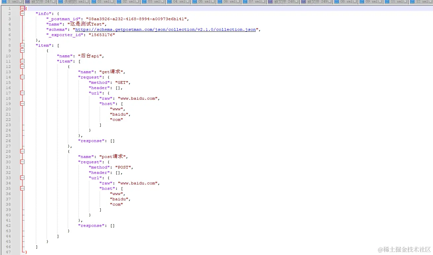Close the 新文件 248 tab
Screen dimensions: 433x255
click(297, 2)
